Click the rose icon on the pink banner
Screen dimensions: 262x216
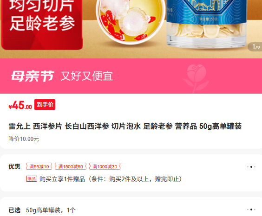[196, 78]
